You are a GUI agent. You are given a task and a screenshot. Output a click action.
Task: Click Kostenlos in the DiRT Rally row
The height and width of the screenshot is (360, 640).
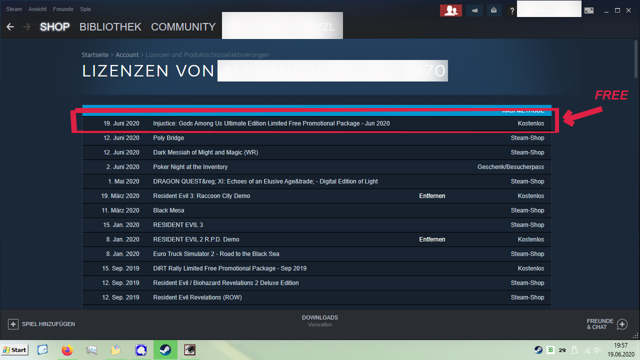pos(531,268)
